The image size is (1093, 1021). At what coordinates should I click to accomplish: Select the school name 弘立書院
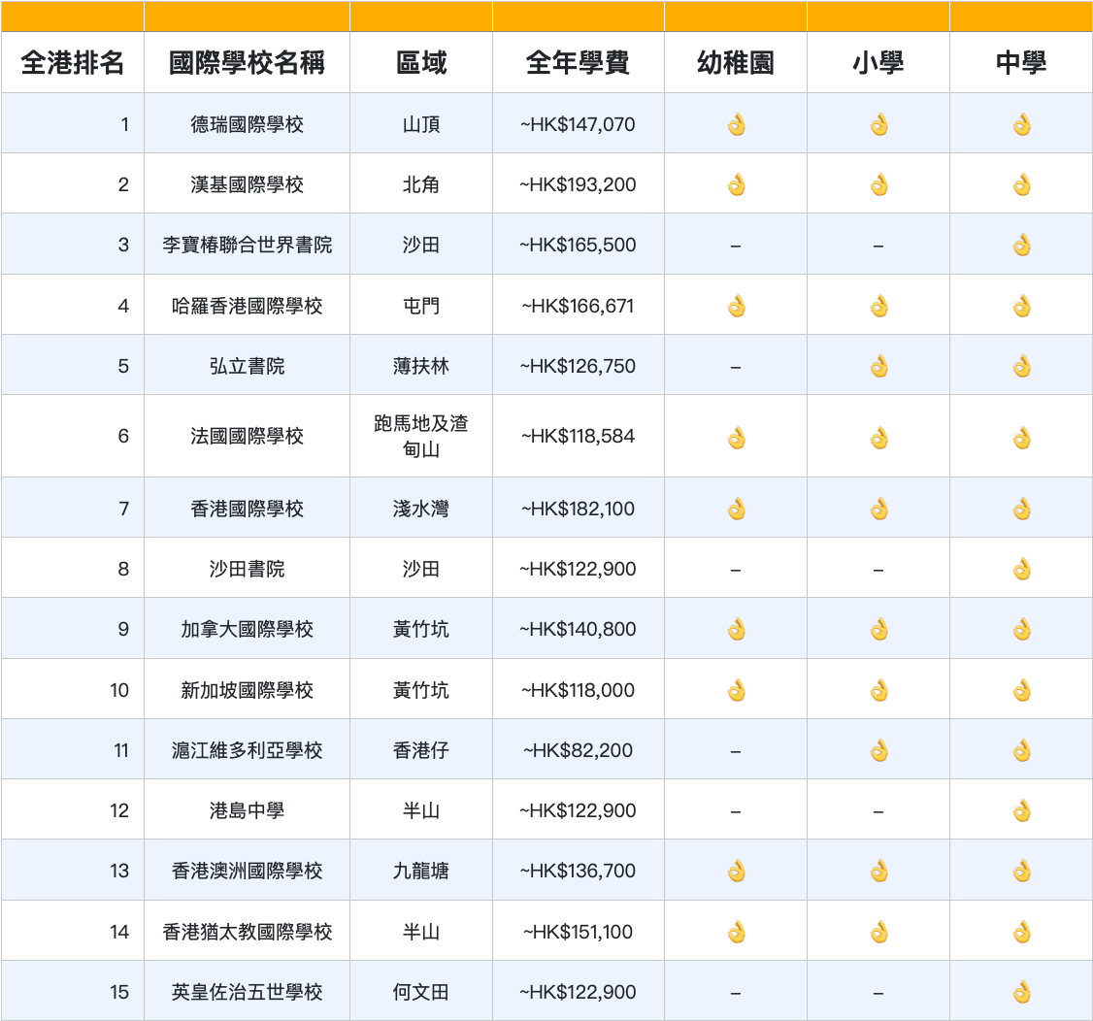tap(247, 366)
